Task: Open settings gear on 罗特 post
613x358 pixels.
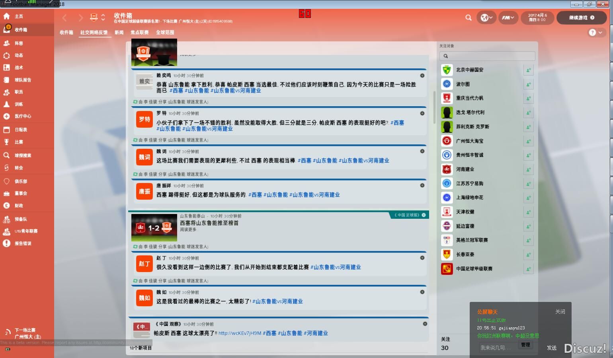Action: 422,113
